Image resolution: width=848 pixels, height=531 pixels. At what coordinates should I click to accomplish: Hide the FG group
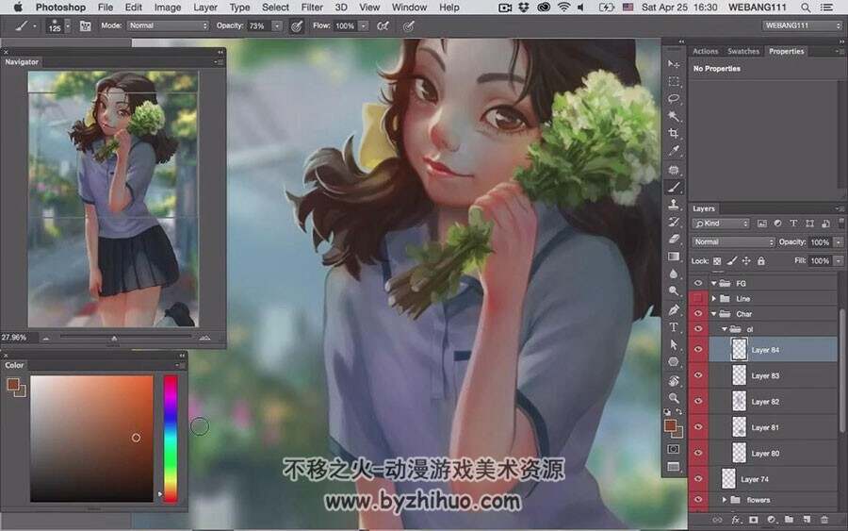698,283
